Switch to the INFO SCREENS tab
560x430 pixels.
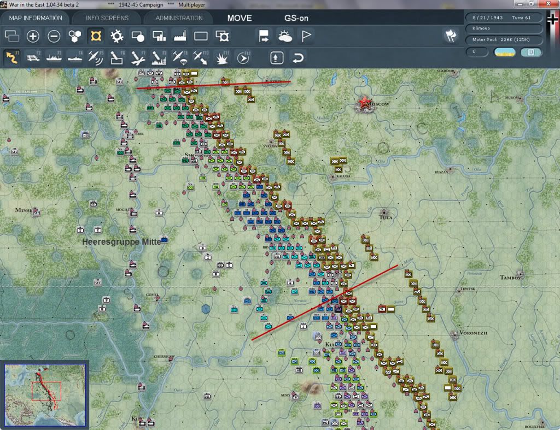(107, 18)
